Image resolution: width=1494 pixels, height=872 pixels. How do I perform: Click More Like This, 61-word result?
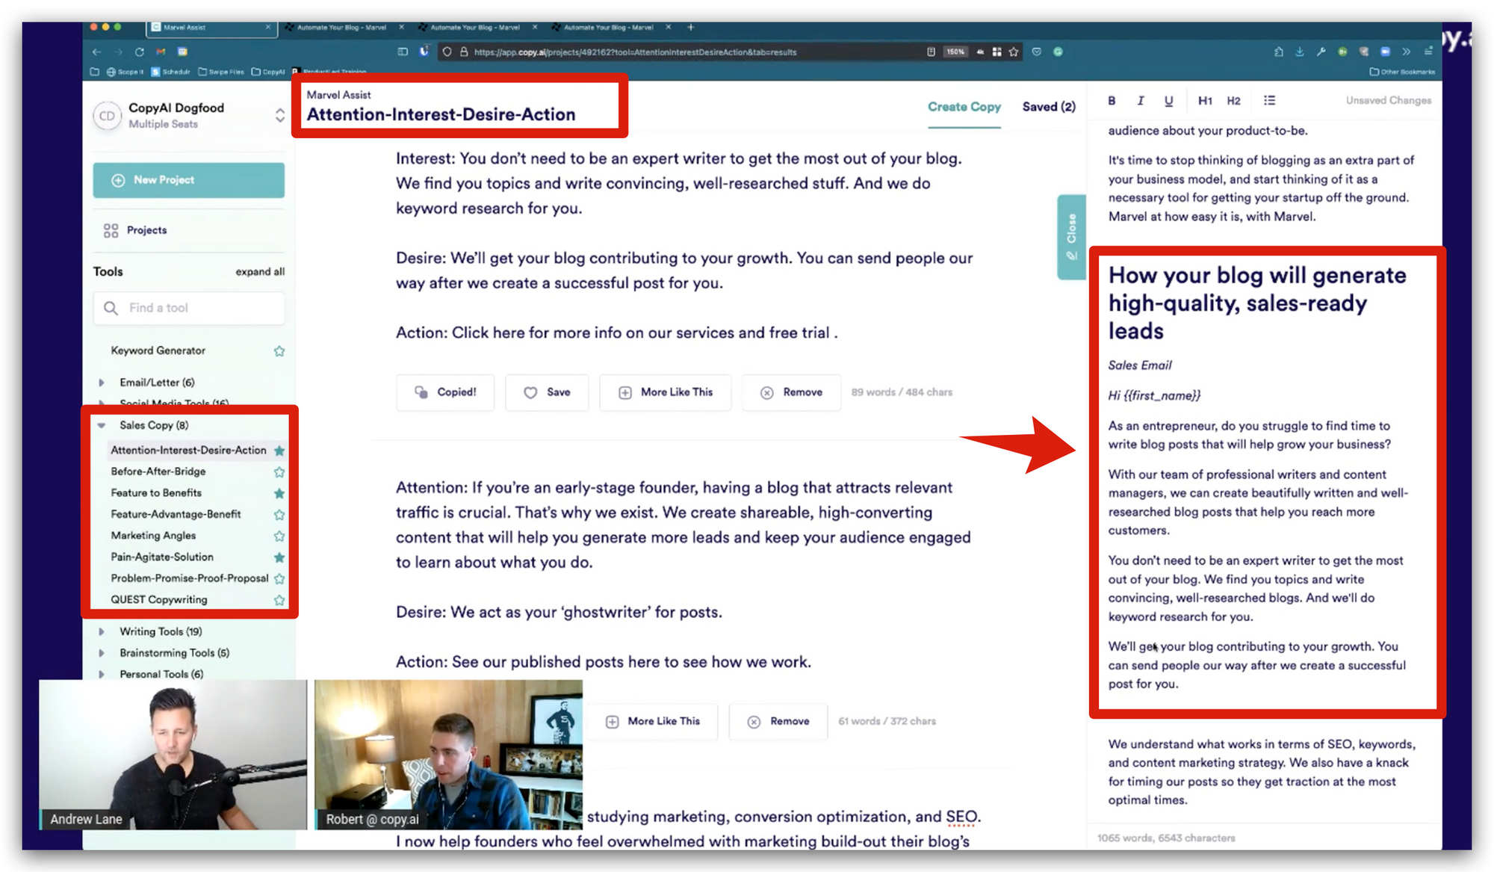coord(653,721)
